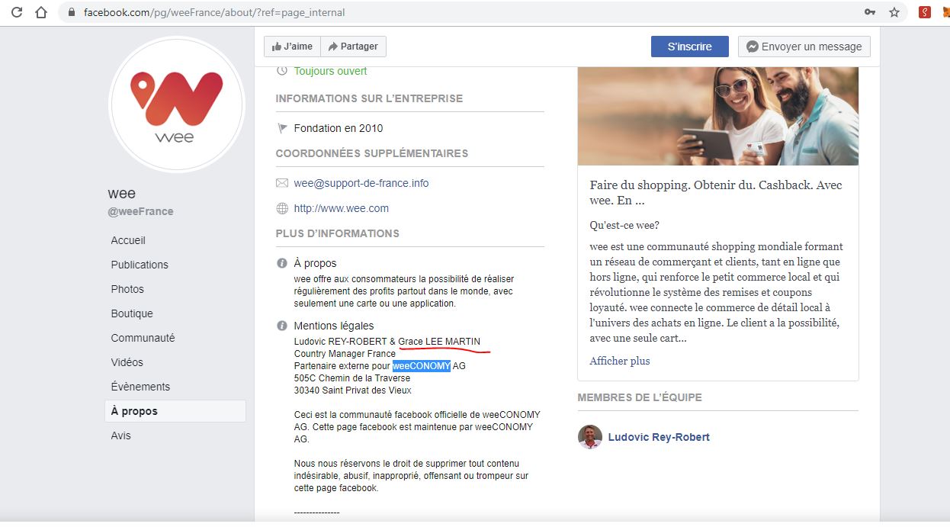Click Fondation en 2010 text
The image size is (950, 527).
pyautogui.click(x=339, y=128)
